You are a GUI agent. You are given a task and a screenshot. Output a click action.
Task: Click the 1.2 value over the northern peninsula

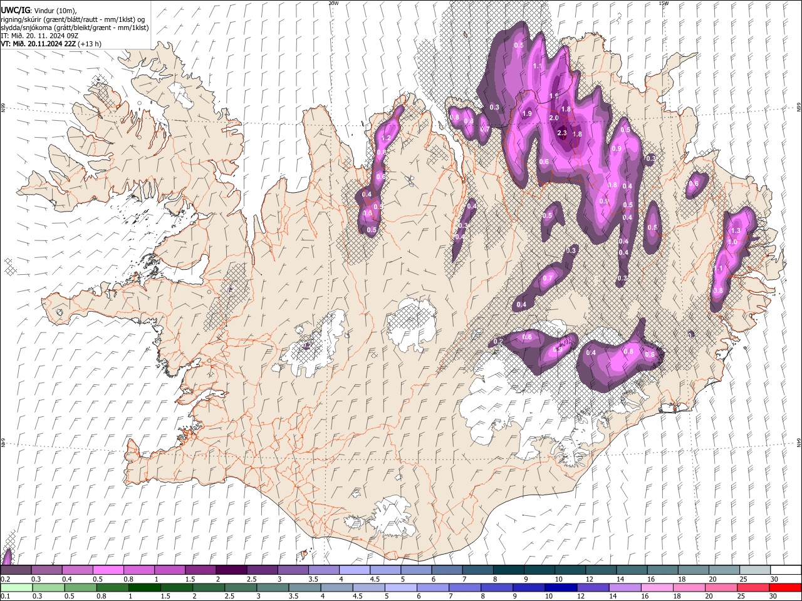pos(386,138)
